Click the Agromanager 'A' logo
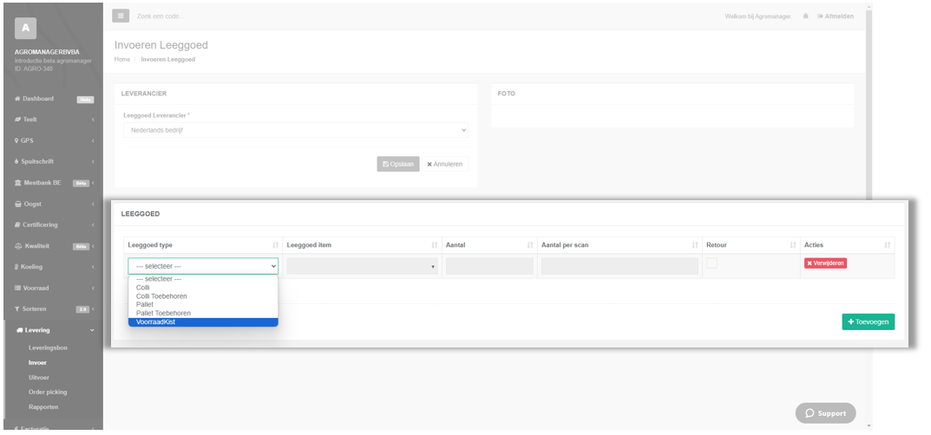Viewport: 931px width, 435px height. [x=25, y=28]
